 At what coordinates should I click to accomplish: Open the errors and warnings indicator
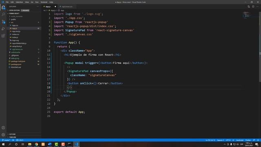20,140
